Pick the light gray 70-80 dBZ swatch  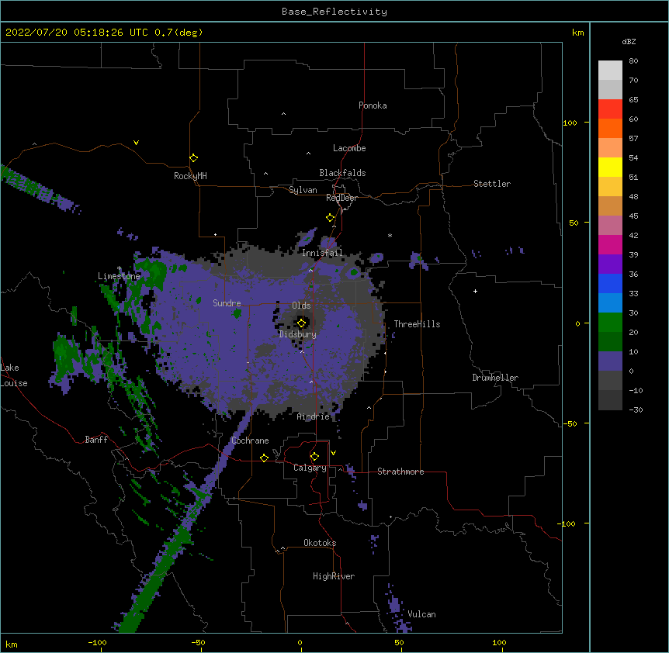610,71
